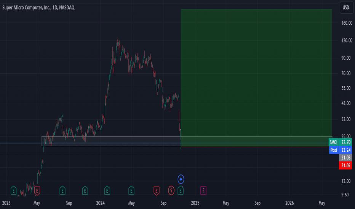
Task: Open the red S stock split marker
Action: pos(171,190)
